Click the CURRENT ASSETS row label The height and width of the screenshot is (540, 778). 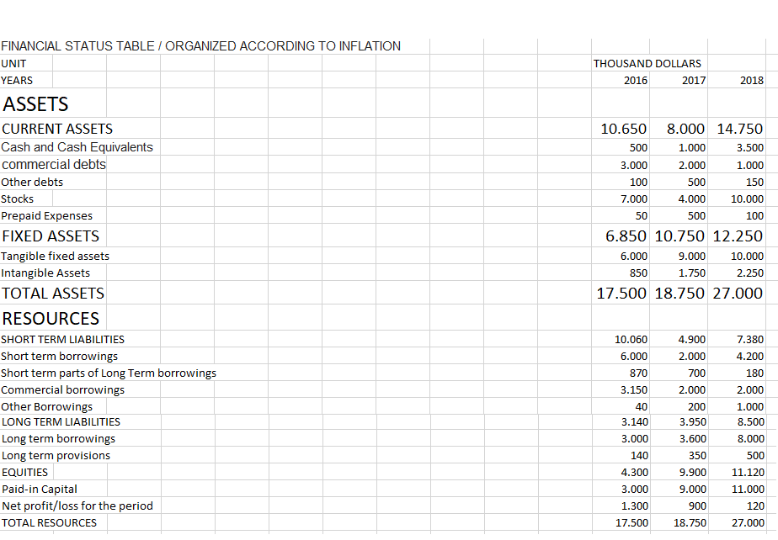coord(56,129)
